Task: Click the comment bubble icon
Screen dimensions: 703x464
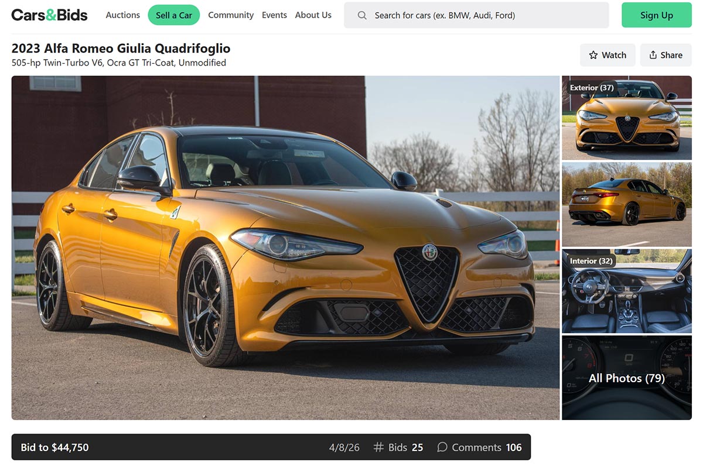Action: pyautogui.click(x=442, y=448)
